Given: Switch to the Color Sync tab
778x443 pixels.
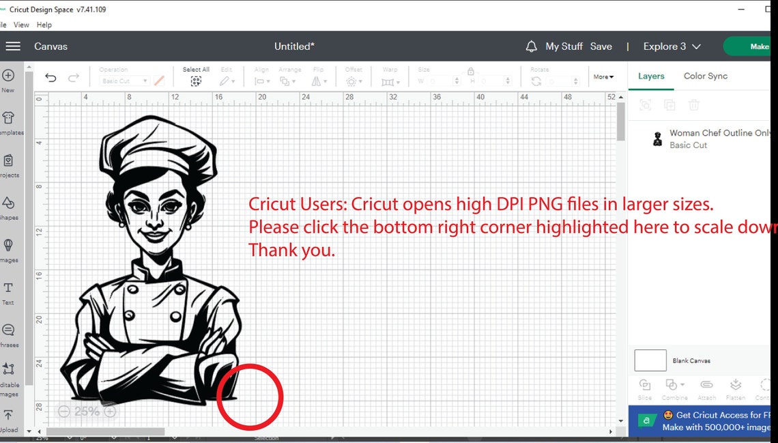Looking at the screenshot, I should [705, 76].
